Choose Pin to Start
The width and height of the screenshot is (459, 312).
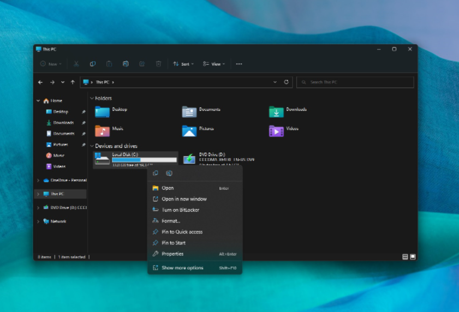tap(195, 243)
